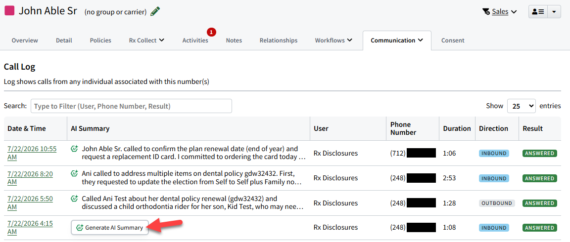Sort by AI Summary column header
This screenshot has height=242, width=570.
coord(189,128)
